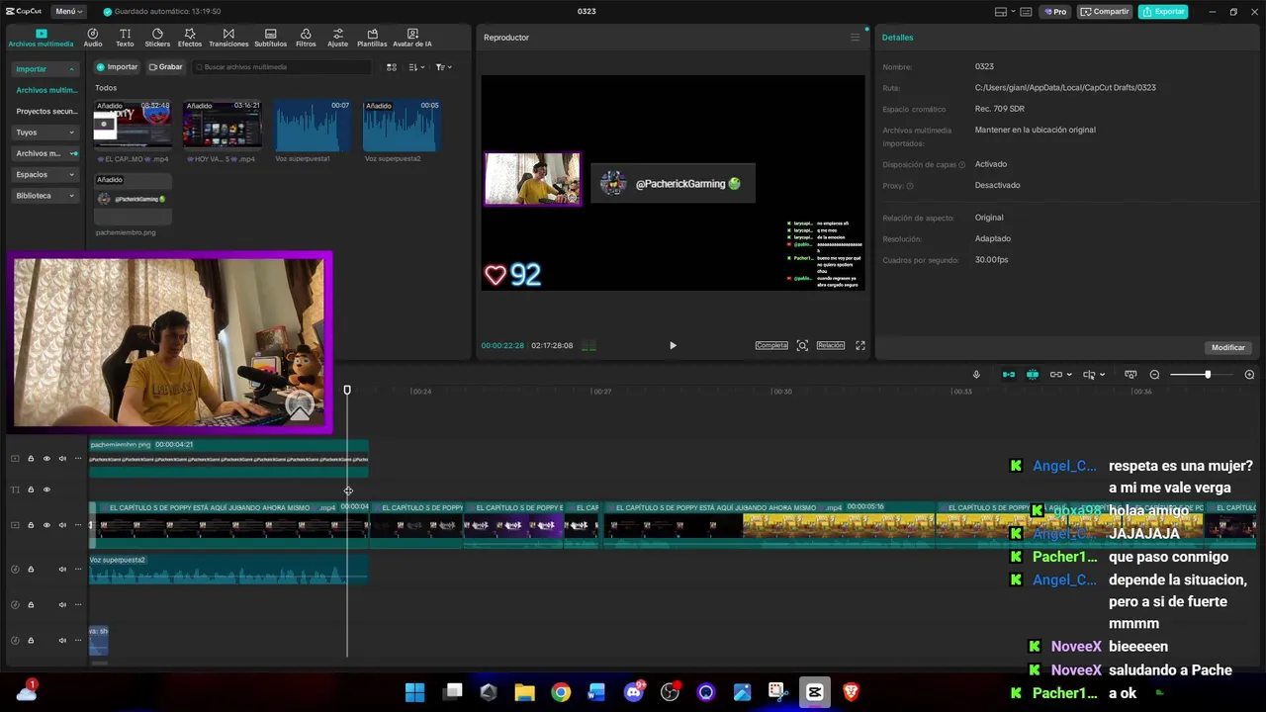
Task: Click the Importar button with plus icon
Action: pos(117,67)
